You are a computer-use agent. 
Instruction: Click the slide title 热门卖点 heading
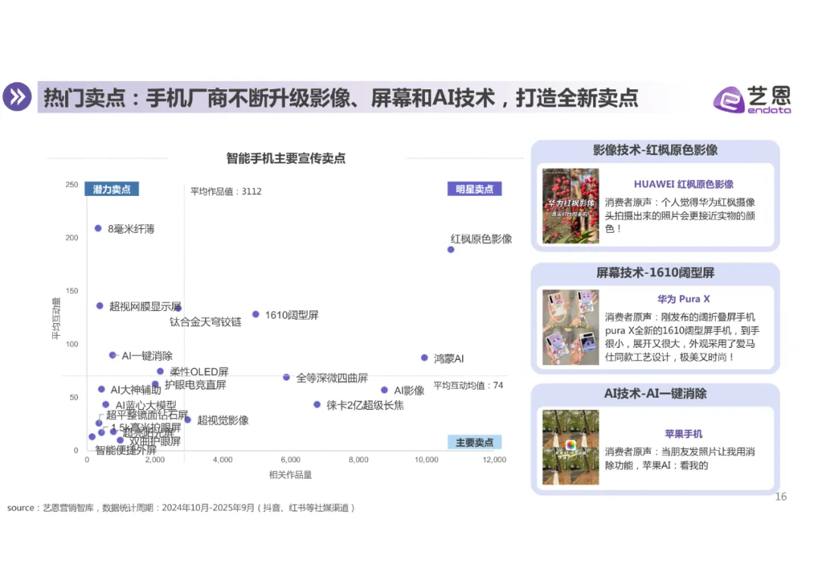[x=341, y=98]
